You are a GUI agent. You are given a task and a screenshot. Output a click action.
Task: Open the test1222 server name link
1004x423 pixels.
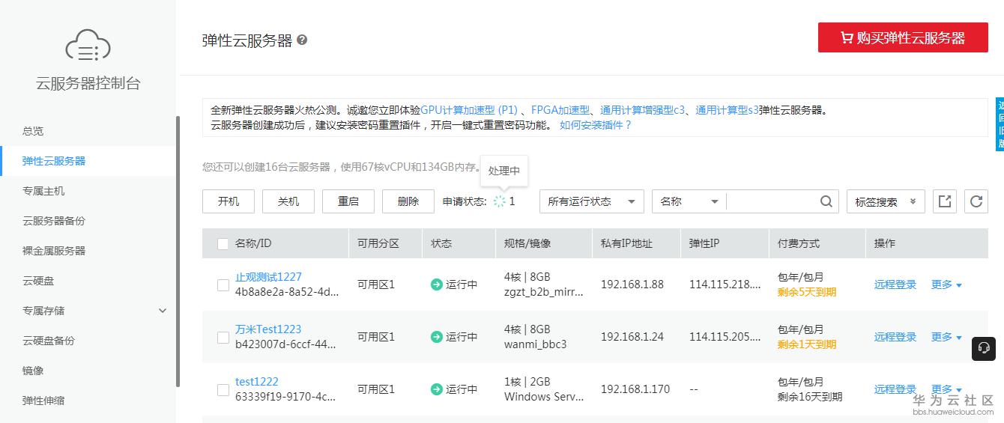click(256, 382)
